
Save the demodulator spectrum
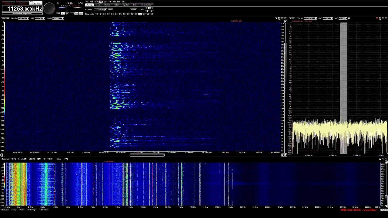tap(380, 18)
